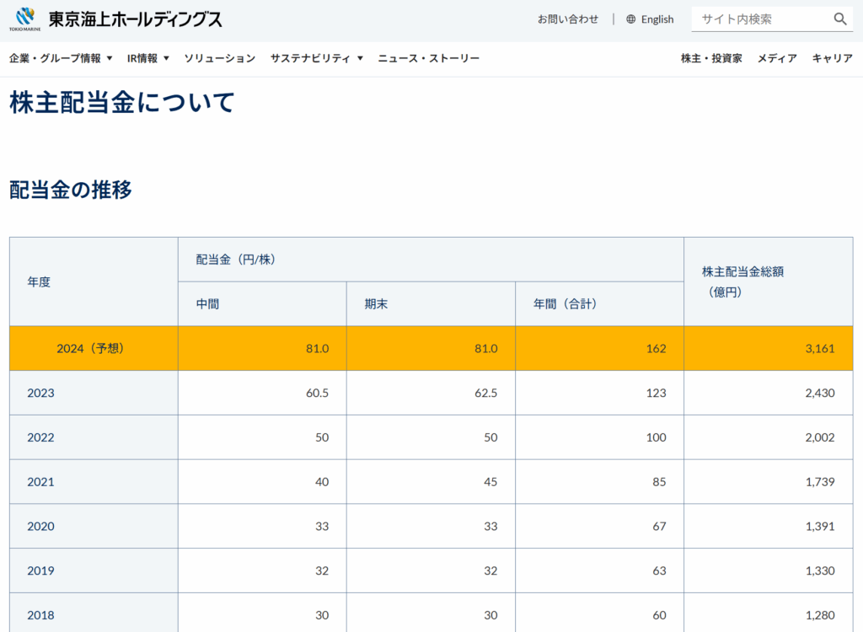Select the 85 annual total cell

click(x=599, y=482)
